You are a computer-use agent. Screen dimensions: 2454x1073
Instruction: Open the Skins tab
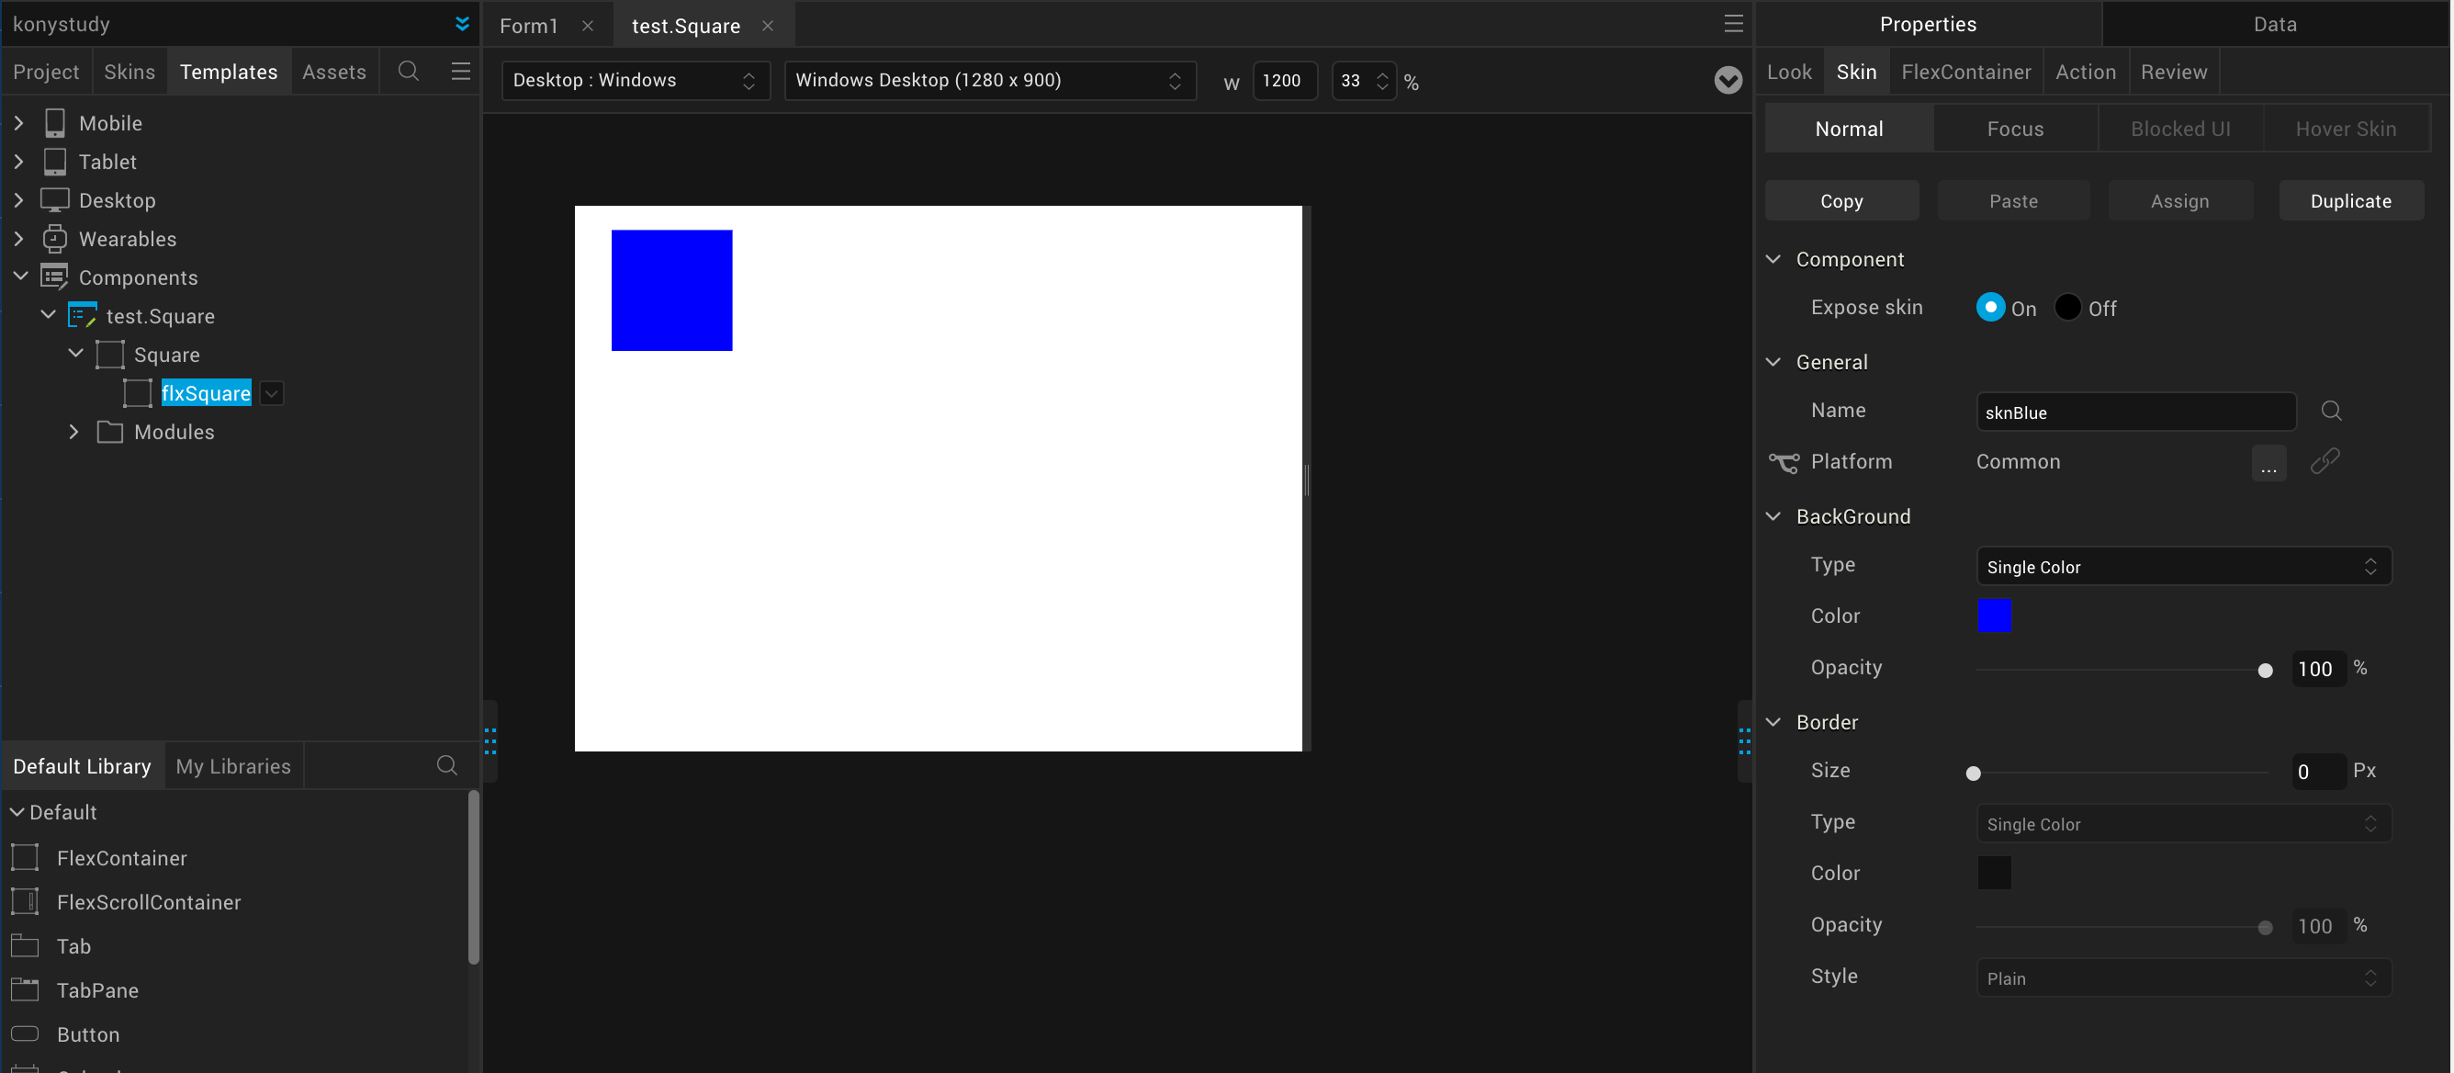coord(129,73)
